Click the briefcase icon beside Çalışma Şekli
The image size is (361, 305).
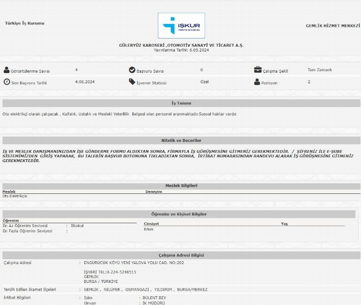pyautogui.click(x=258, y=70)
